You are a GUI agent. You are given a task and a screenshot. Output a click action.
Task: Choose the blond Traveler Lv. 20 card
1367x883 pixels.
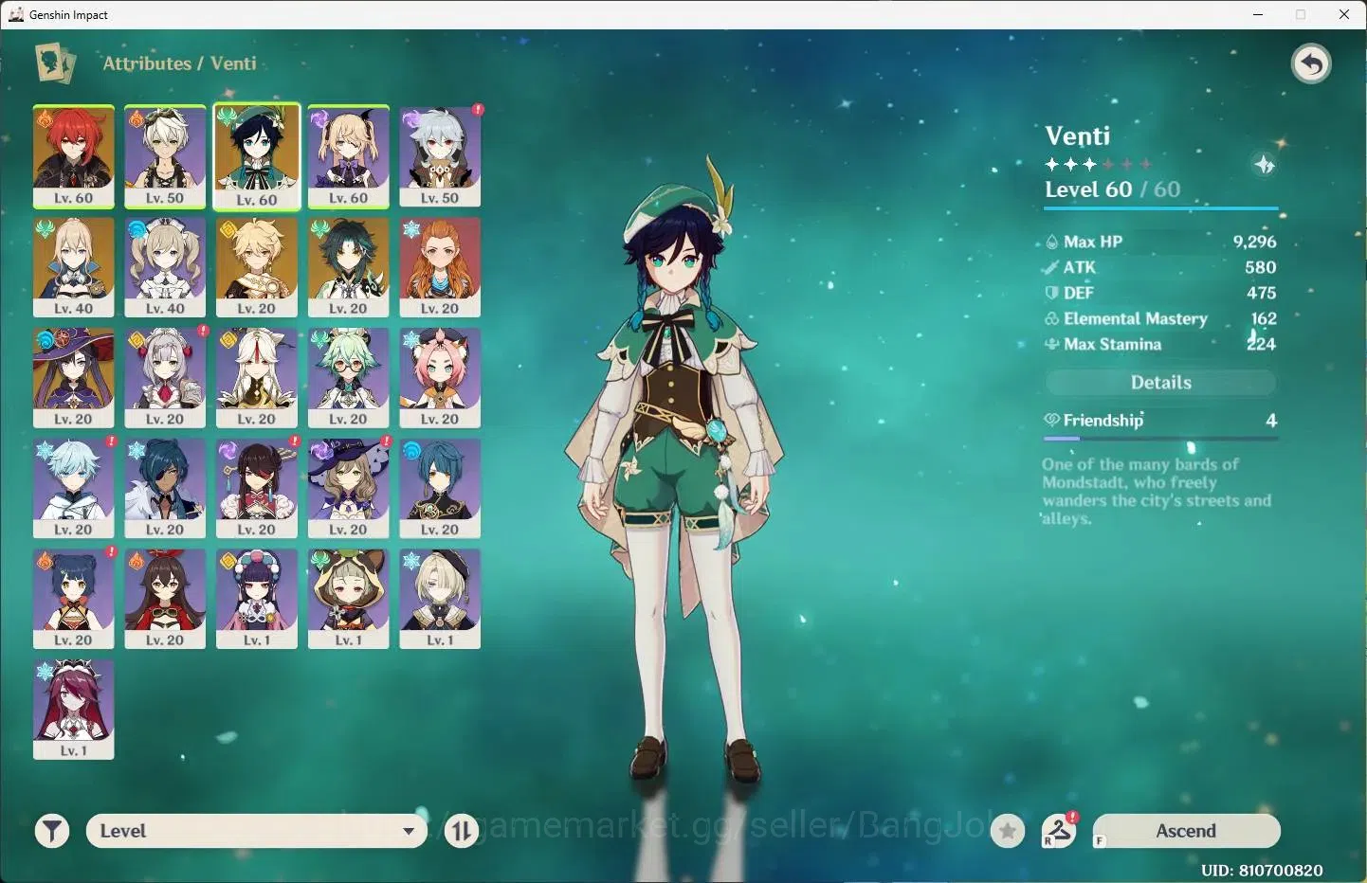tap(257, 267)
